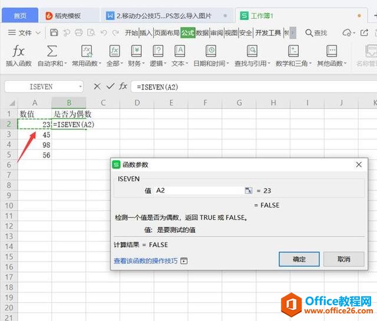Switch to the Security (安全) ribbon tab
377x321 pixels.
tap(246, 33)
